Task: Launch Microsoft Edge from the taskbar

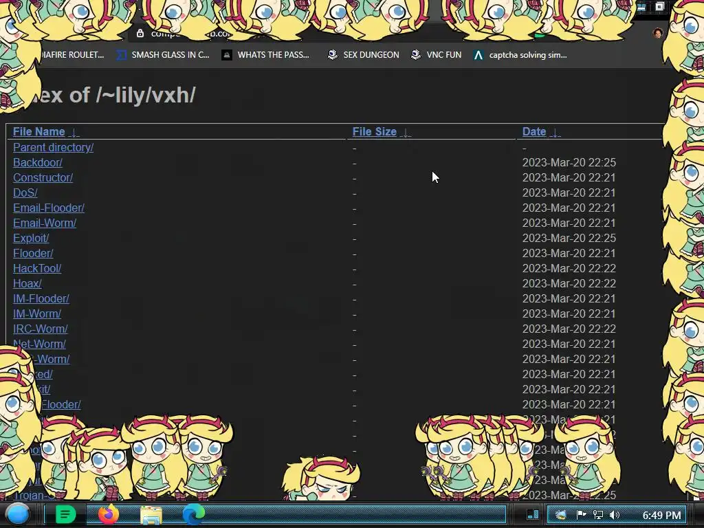Action: pyautogui.click(x=193, y=514)
